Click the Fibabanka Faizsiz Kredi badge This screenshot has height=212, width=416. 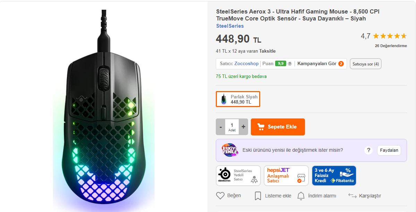click(x=334, y=176)
